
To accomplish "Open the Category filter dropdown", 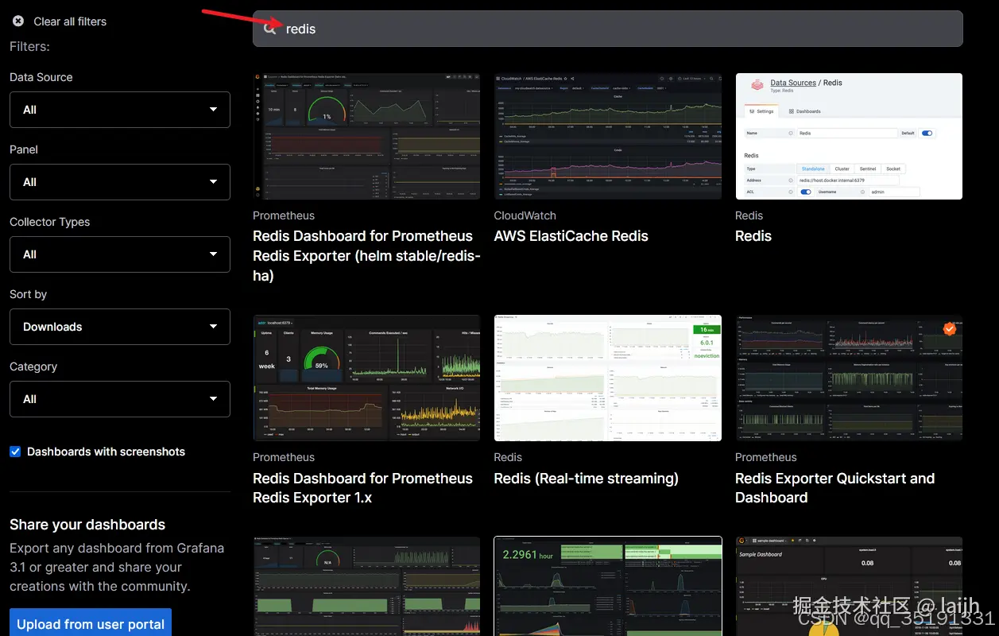I will click(120, 399).
